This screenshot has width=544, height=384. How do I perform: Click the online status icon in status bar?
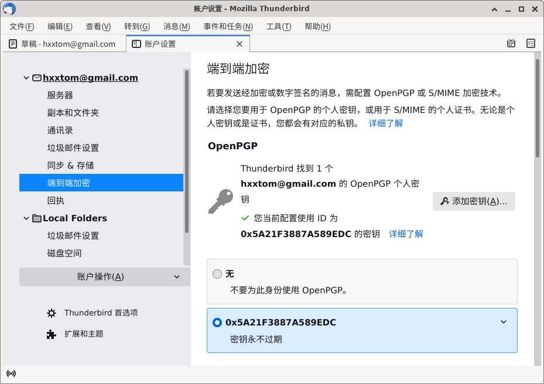click(x=11, y=373)
